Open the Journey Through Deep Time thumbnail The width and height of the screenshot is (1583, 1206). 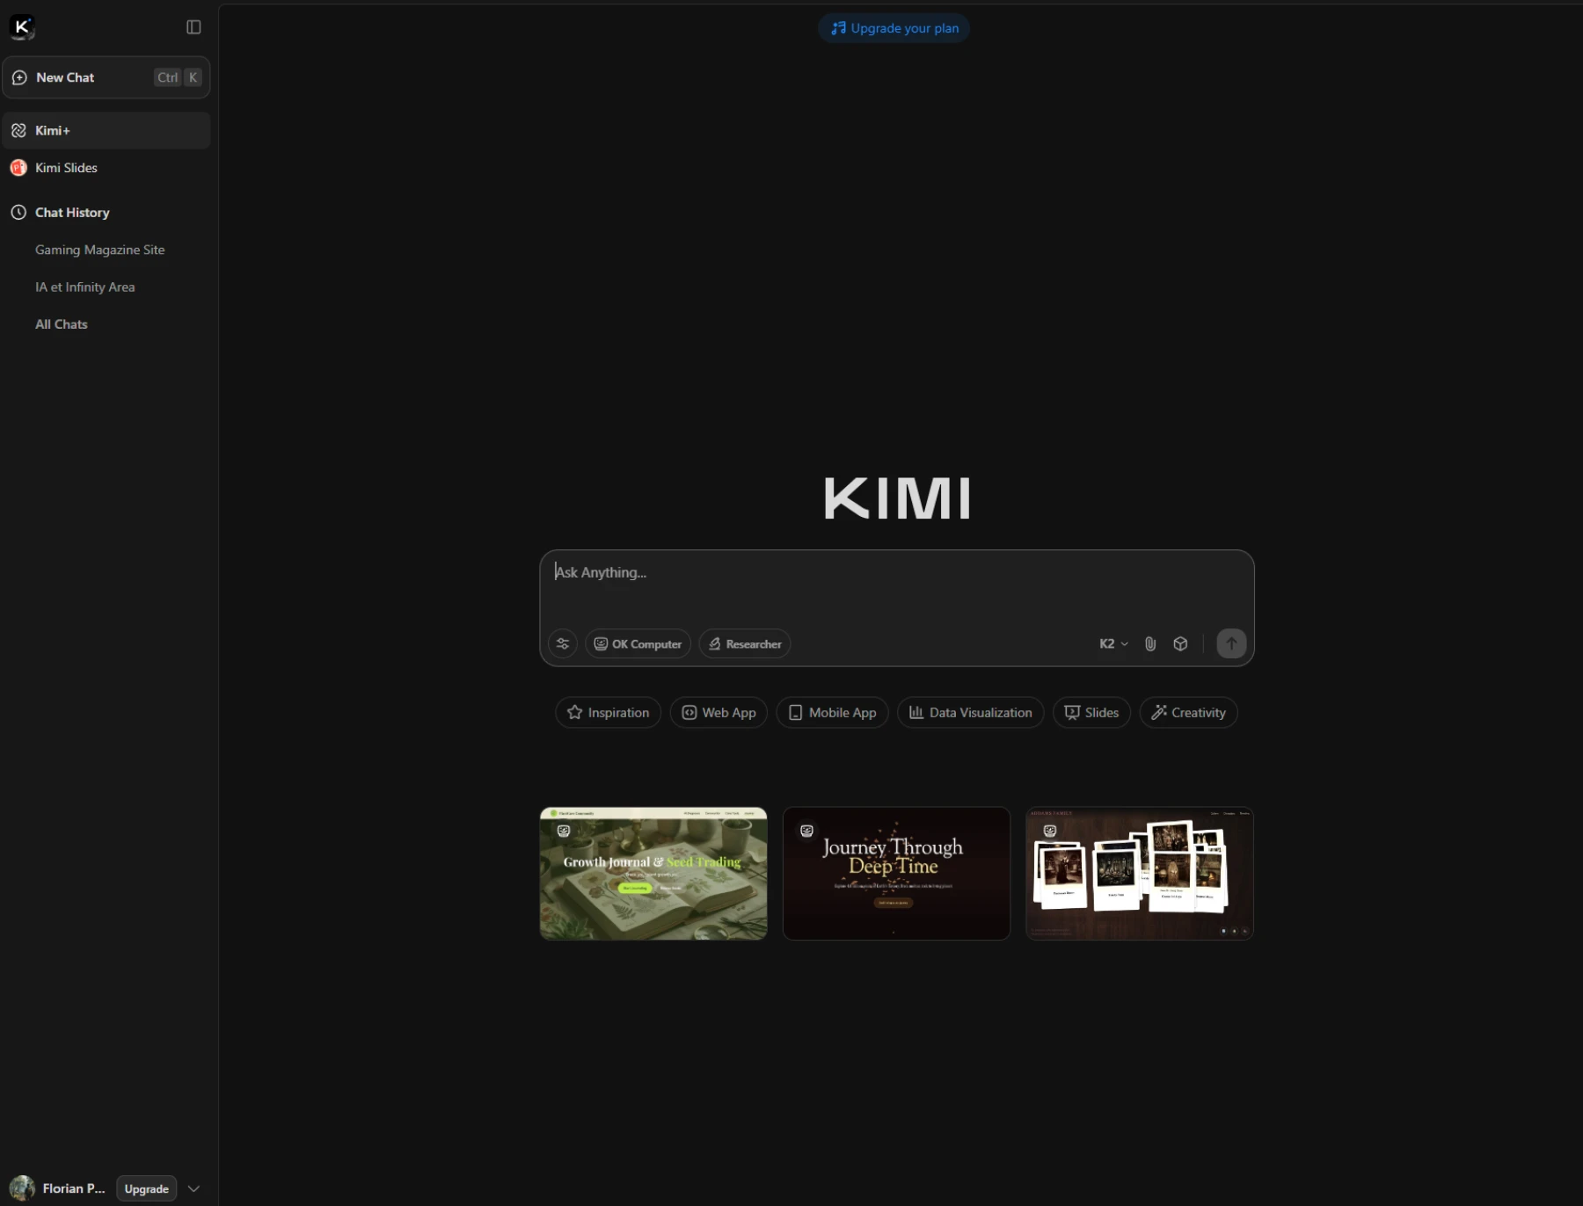pos(895,873)
